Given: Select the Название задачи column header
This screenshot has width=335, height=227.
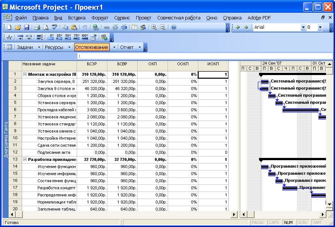Looking at the screenshot, I should tap(49, 66).
